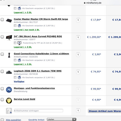Click the Artikelnummer eintragen input field

(x=38, y=111)
